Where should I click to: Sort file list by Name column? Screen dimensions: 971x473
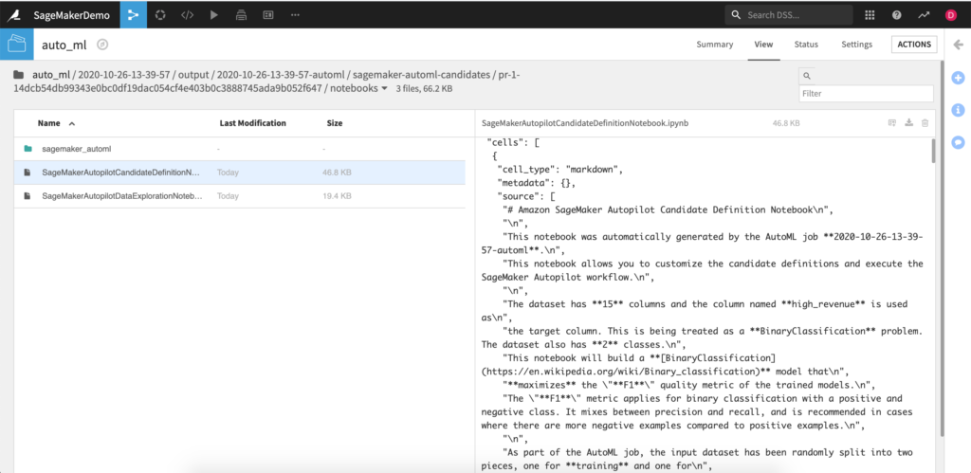click(x=49, y=123)
